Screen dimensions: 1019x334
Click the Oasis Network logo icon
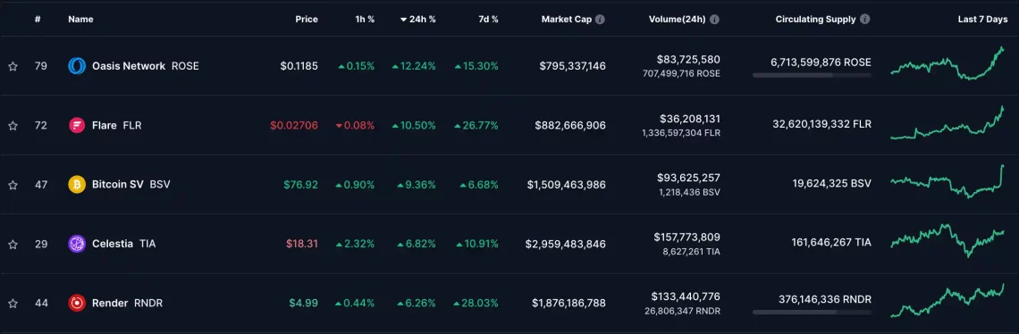coord(77,65)
